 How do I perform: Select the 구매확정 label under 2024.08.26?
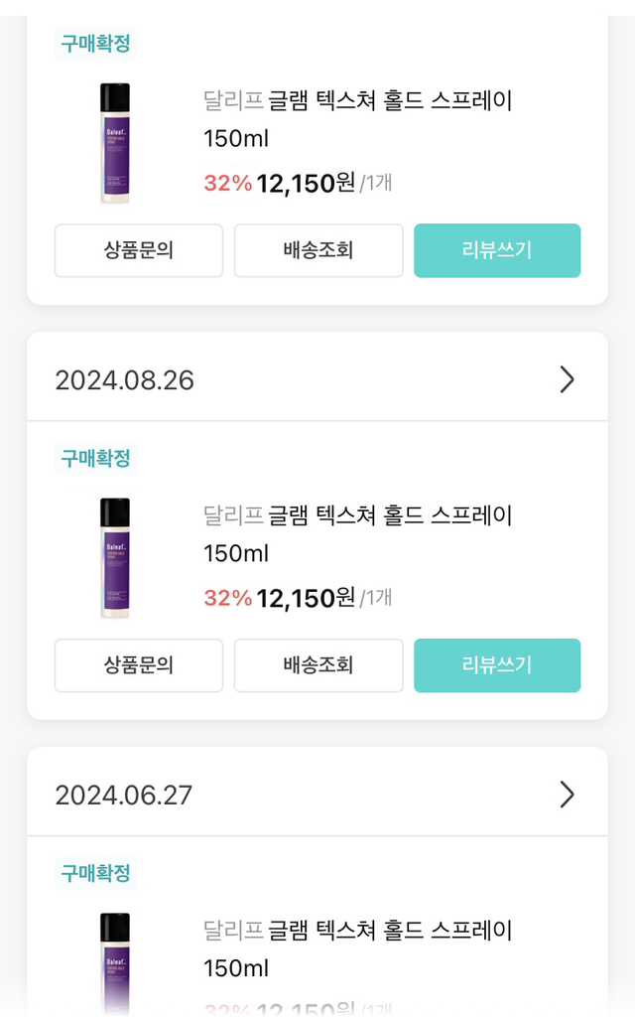95,459
